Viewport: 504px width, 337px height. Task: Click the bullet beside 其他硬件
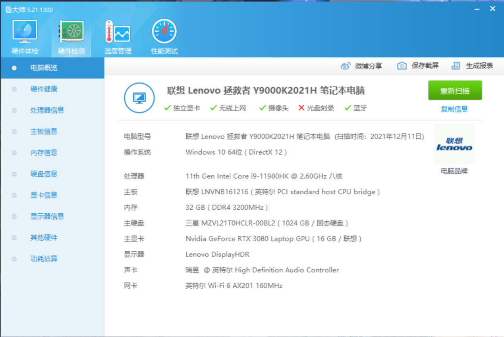(x=14, y=238)
